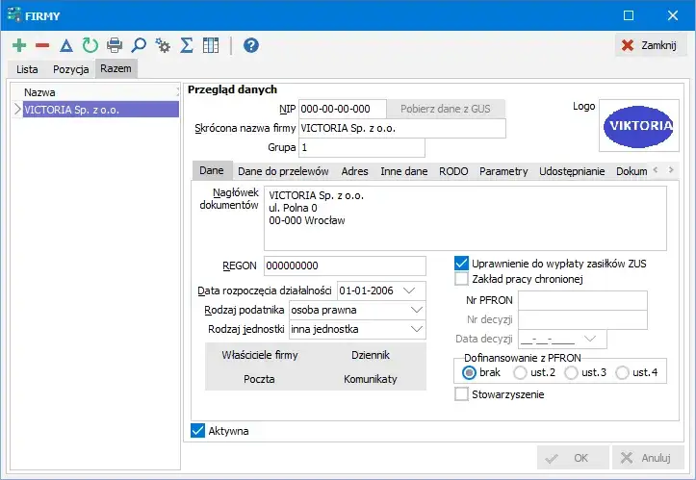Open the Rodzaj jednostki dropdown
The height and width of the screenshot is (480, 696).
click(x=415, y=329)
